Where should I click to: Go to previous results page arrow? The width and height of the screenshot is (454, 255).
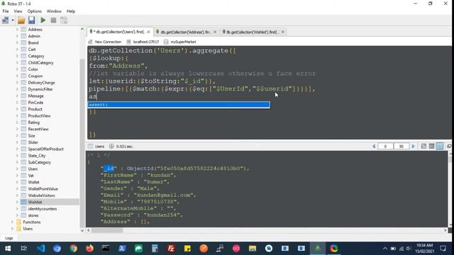pyautogui.click(x=374, y=147)
